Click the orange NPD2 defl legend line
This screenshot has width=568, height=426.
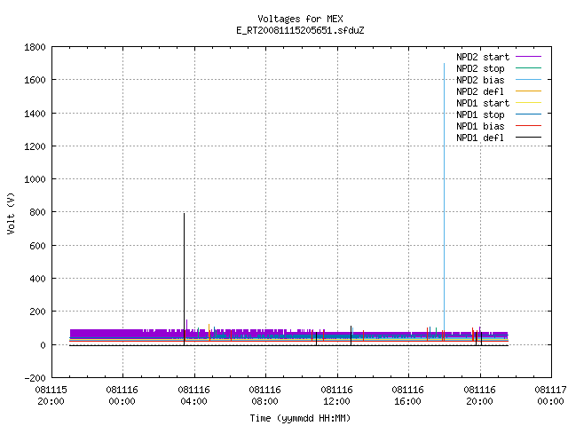coord(529,91)
